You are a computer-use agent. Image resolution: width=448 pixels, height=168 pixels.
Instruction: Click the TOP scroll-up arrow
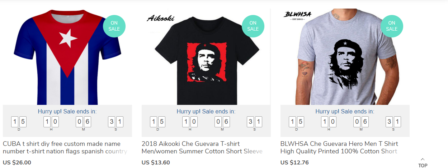(x=423, y=162)
